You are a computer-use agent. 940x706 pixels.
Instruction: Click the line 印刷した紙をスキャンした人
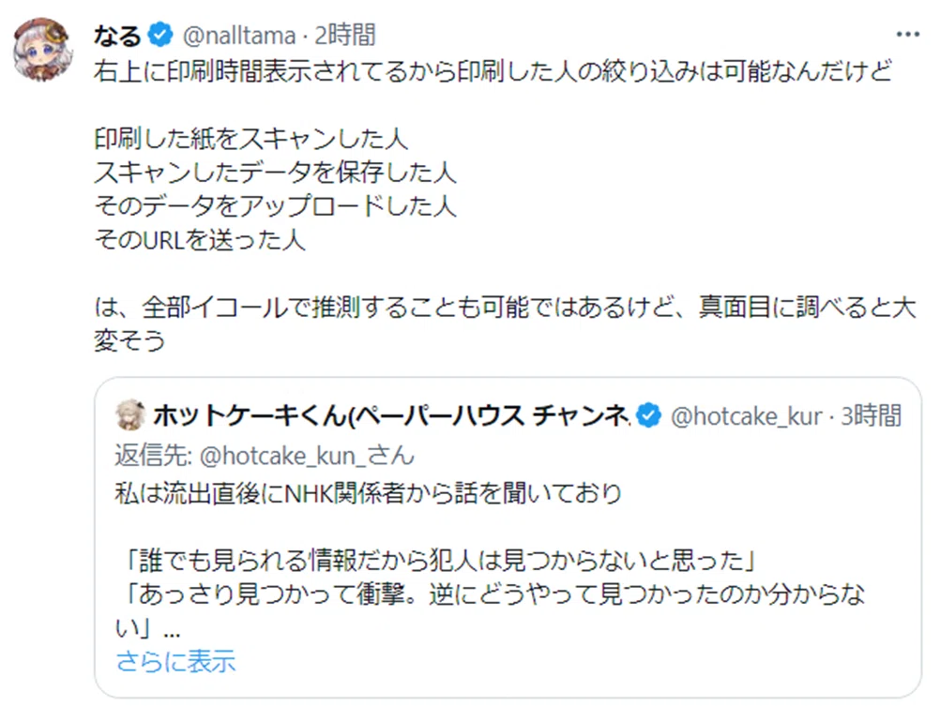pyautogui.click(x=251, y=139)
